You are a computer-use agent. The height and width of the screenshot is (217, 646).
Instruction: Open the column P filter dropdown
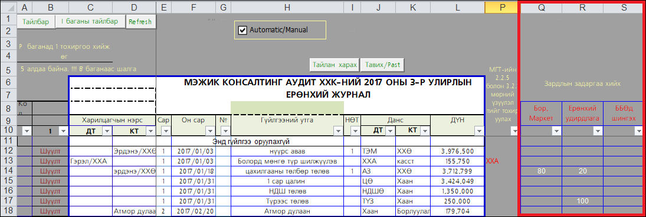click(514, 131)
